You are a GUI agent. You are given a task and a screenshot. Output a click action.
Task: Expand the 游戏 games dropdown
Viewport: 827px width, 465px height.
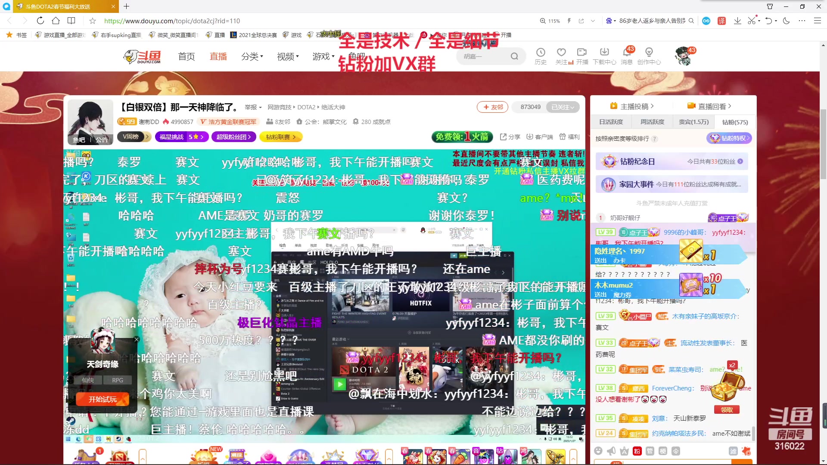pyautogui.click(x=323, y=56)
